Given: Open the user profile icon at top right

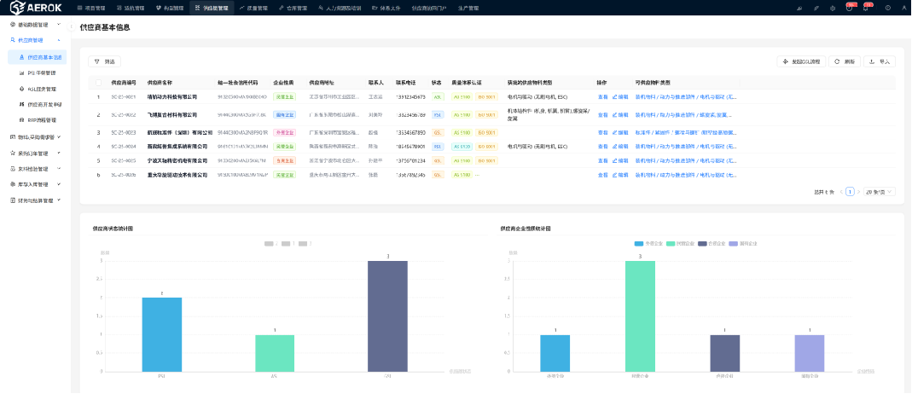Looking at the screenshot, I should 904,8.
